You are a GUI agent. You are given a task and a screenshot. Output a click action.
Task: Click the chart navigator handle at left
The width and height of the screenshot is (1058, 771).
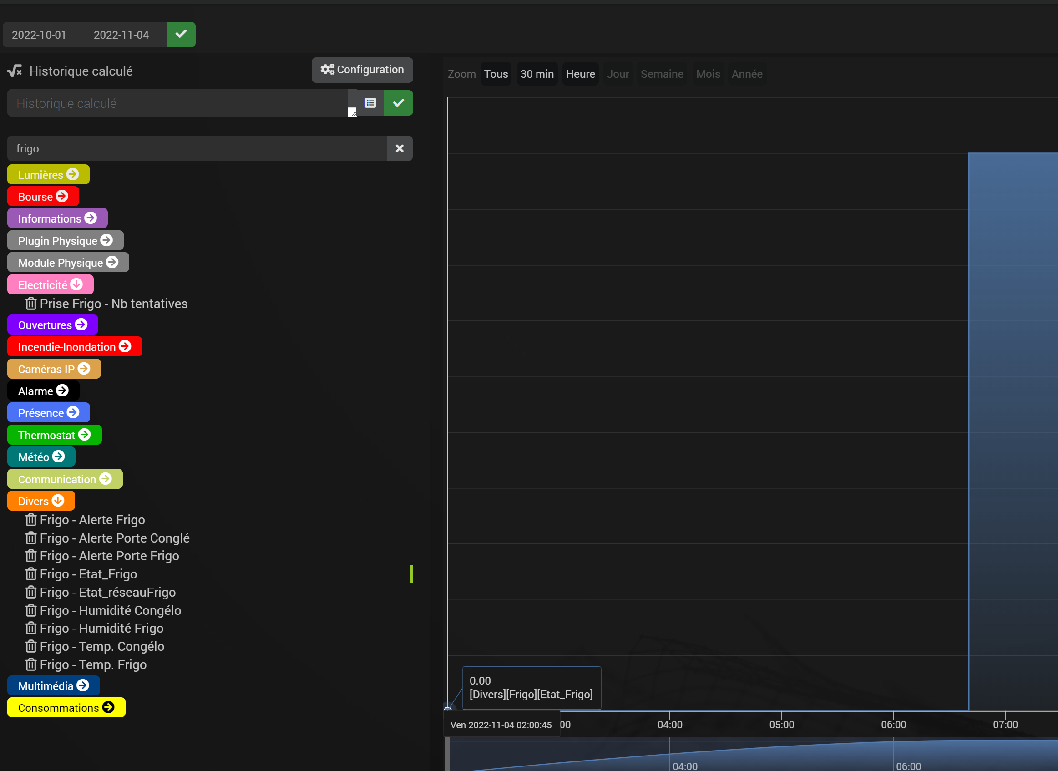click(x=447, y=754)
